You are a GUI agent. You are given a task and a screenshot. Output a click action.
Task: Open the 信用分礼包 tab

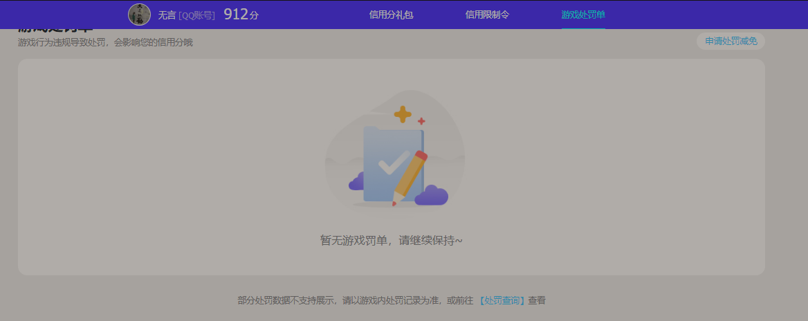coord(391,15)
